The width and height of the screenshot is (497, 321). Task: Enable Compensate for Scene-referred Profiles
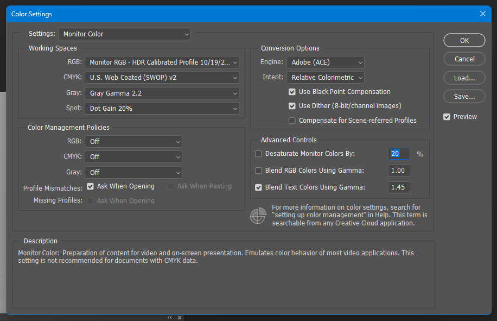pyautogui.click(x=292, y=121)
